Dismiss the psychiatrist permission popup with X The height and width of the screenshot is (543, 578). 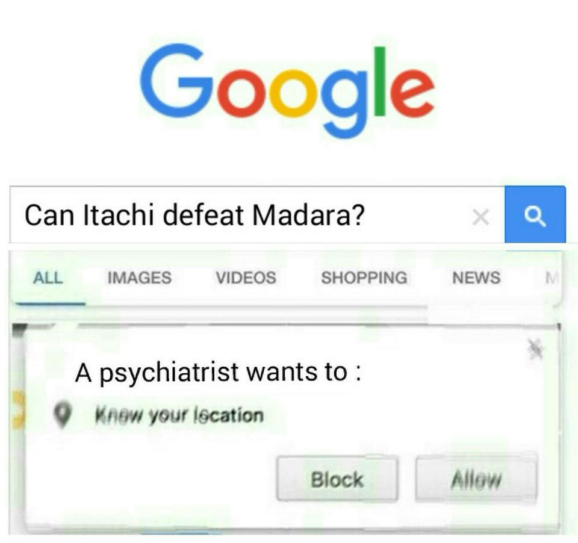click(x=535, y=349)
